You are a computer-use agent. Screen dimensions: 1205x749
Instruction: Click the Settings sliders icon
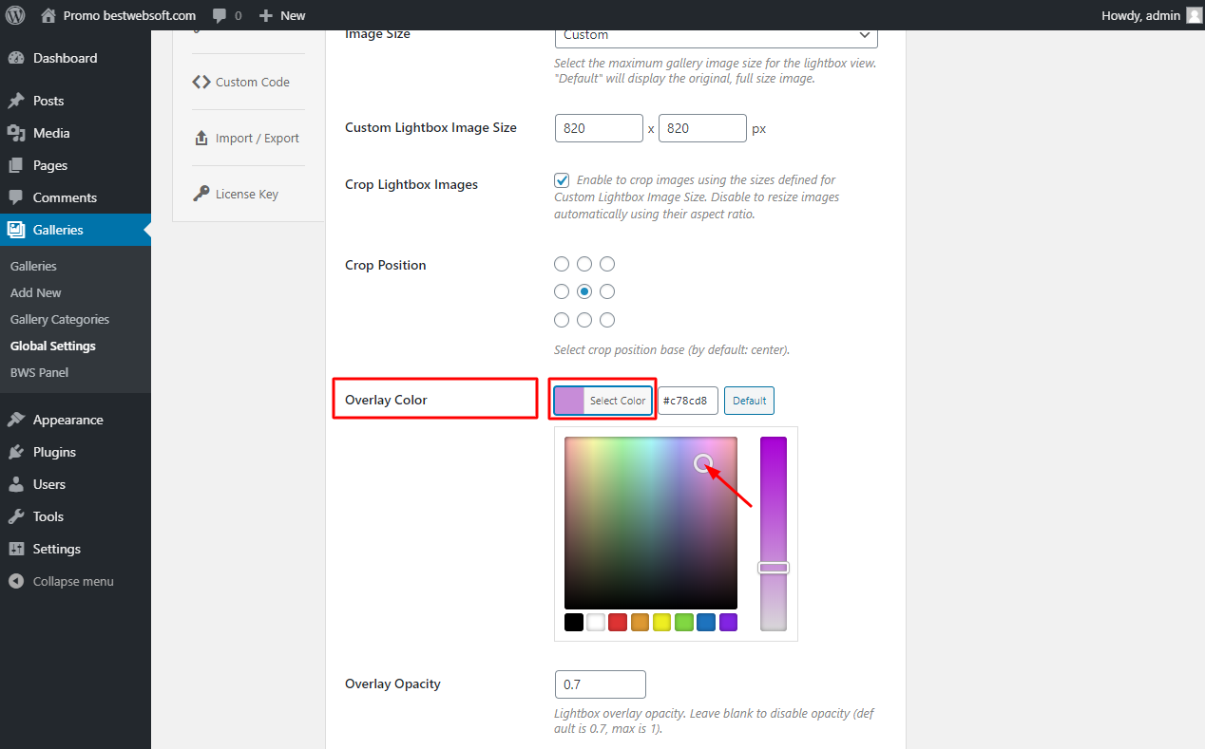click(x=16, y=549)
